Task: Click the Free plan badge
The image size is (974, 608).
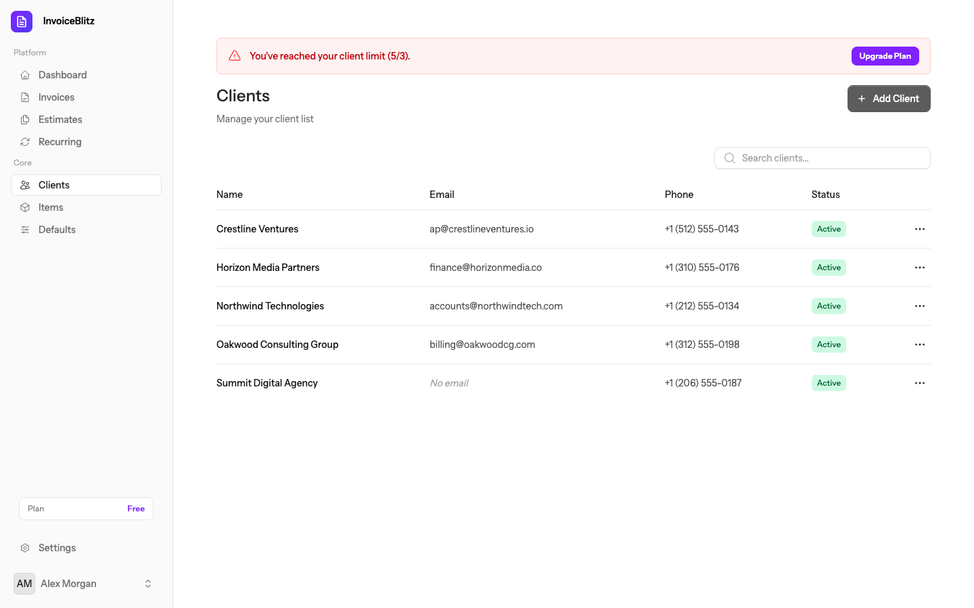Action: (x=135, y=508)
